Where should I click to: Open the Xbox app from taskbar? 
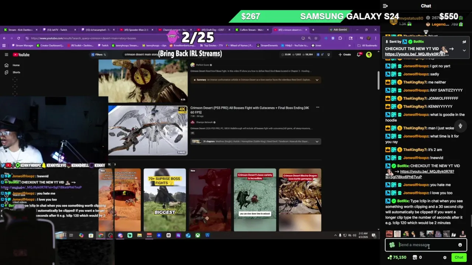(x=198, y=236)
